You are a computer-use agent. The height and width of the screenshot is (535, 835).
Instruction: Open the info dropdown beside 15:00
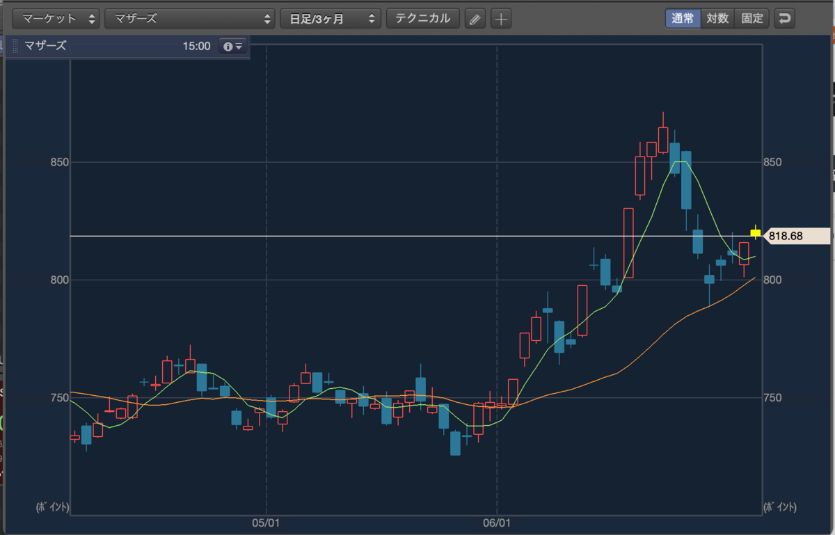pyautogui.click(x=232, y=47)
